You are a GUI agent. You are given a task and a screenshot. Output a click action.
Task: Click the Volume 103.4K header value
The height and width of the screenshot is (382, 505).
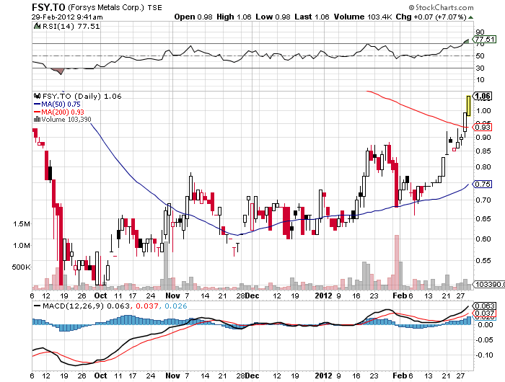tap(363, 17)
